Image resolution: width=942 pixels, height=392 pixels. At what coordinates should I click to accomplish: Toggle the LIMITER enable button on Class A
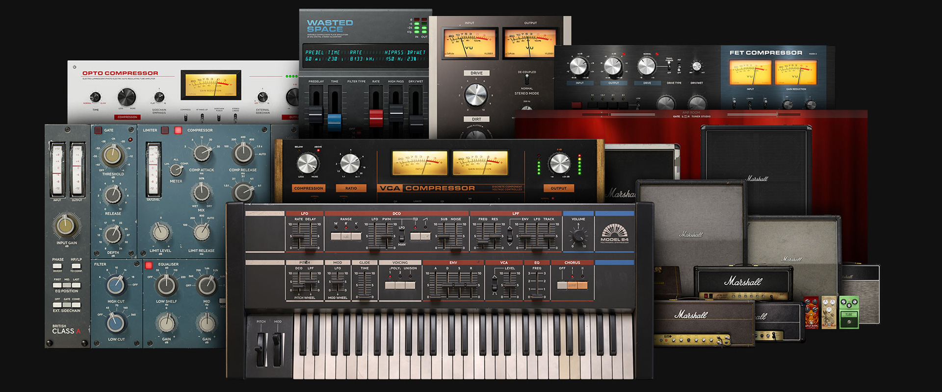point(165,130)
